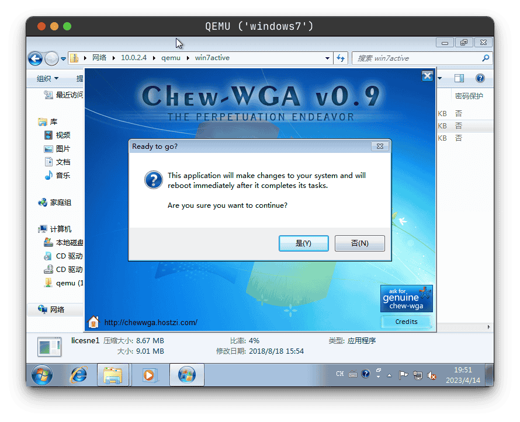Open the chewwga.hostzi.com link
The image size is (520, 422).
click(151, 322)
